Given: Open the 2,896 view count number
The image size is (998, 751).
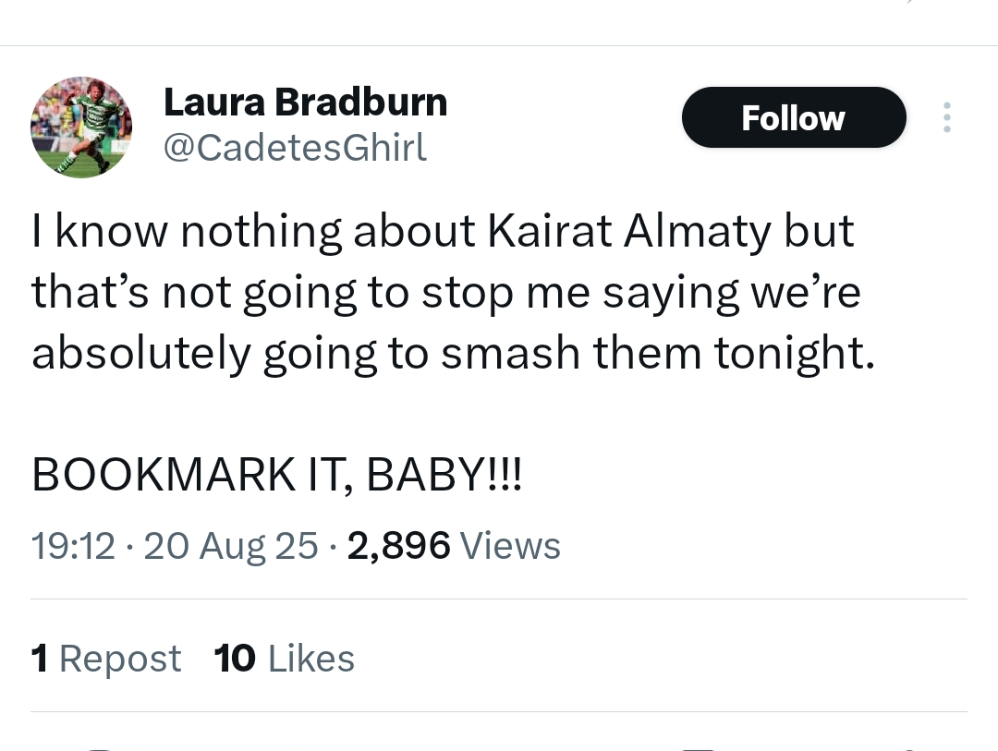Looking at the screenshot, I should tap(399, 546).
